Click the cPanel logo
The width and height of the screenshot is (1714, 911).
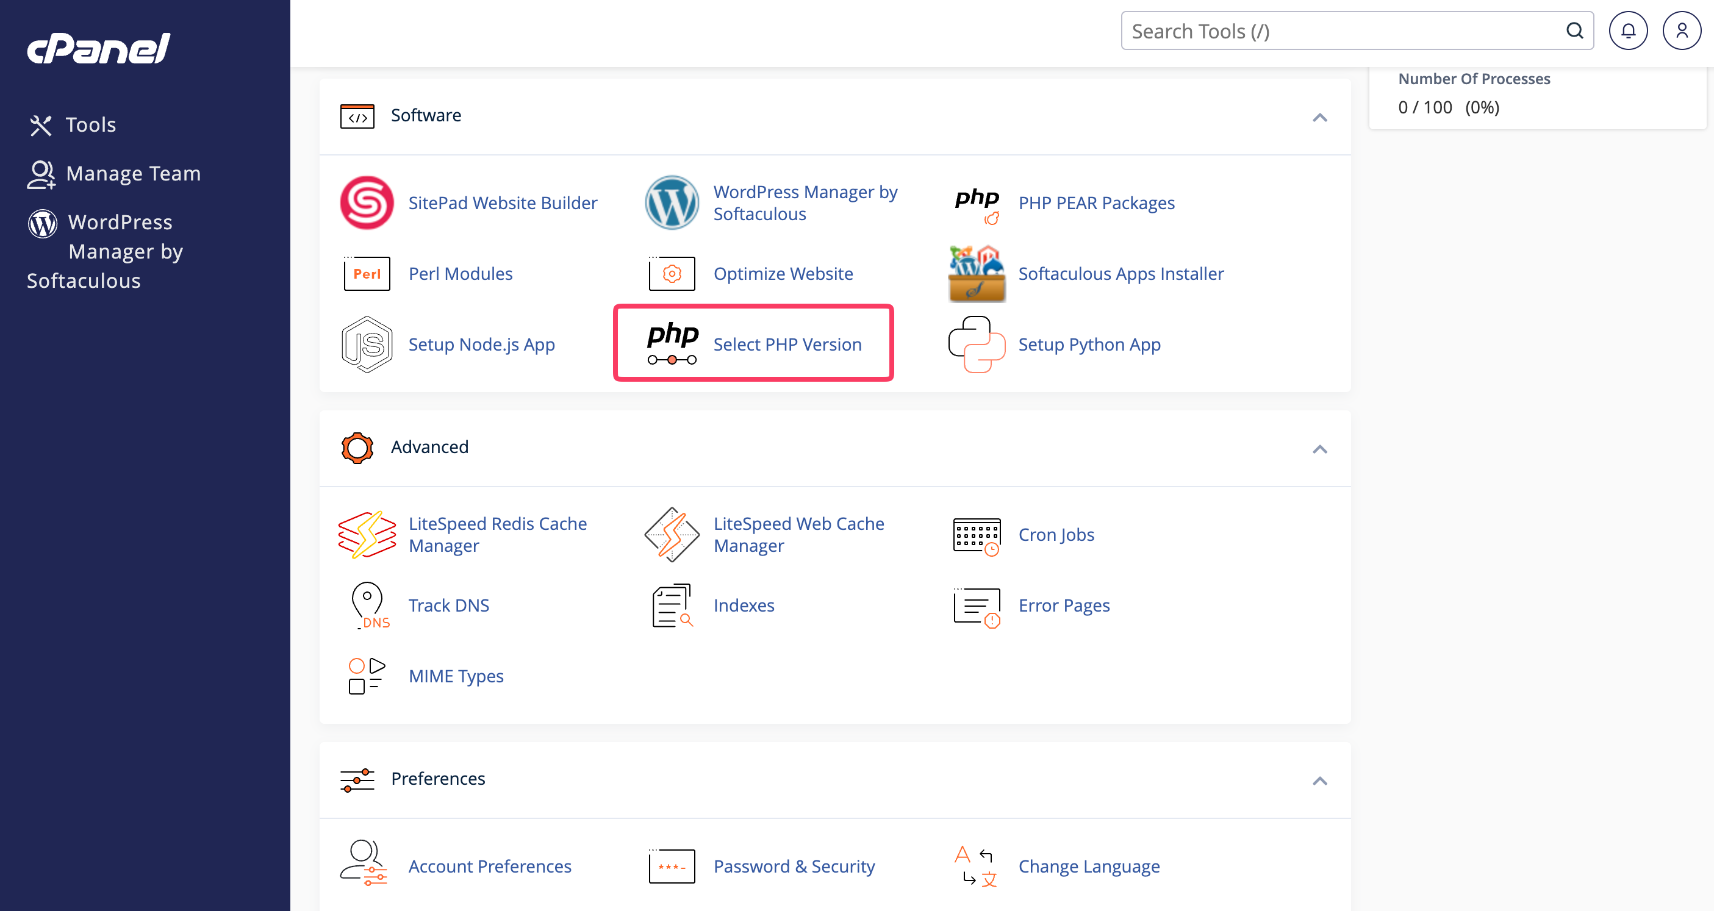tap(98, 49)
